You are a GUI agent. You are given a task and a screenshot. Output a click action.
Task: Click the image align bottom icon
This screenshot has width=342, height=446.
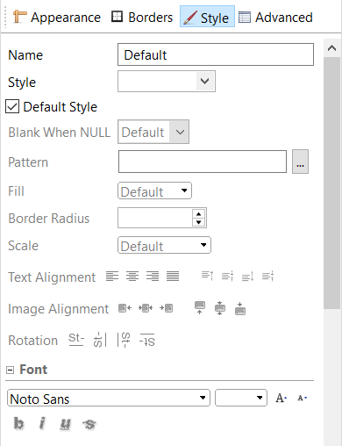point(240,308)
